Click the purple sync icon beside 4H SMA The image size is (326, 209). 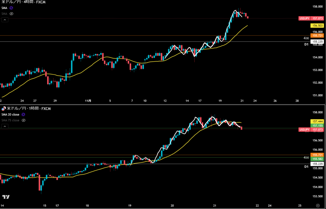click(11, 8)
